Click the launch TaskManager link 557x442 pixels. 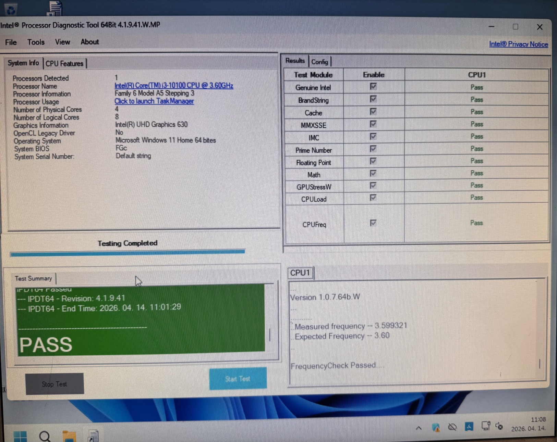154,101
